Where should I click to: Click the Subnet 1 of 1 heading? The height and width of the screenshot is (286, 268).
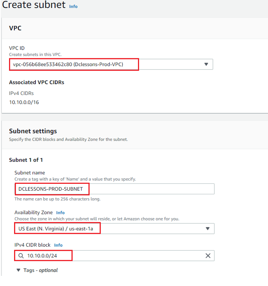pos(26,160)
